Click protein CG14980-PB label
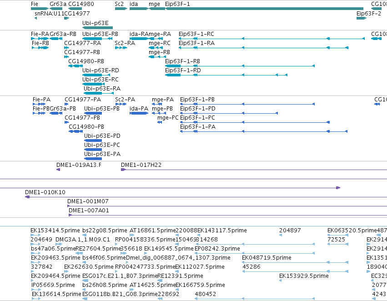The width and height of the screenshot is (387, 301). [x=86, y=127]
